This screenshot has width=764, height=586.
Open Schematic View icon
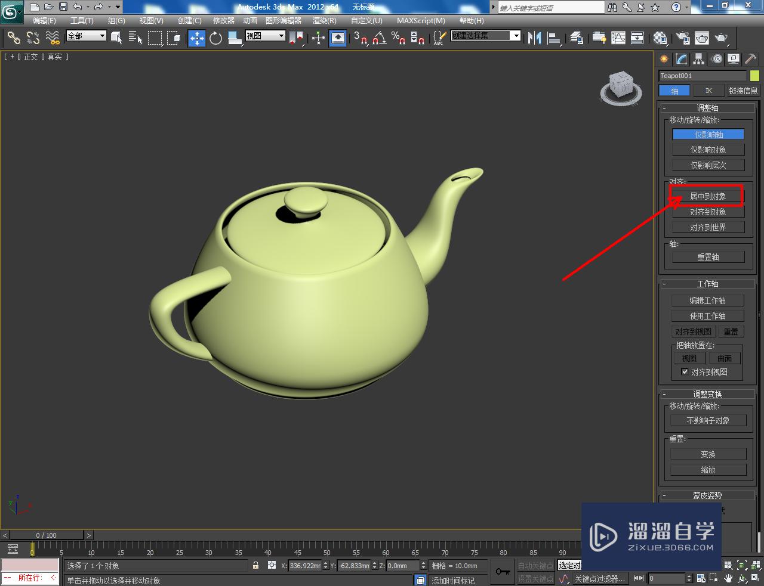tap(637, 38)
